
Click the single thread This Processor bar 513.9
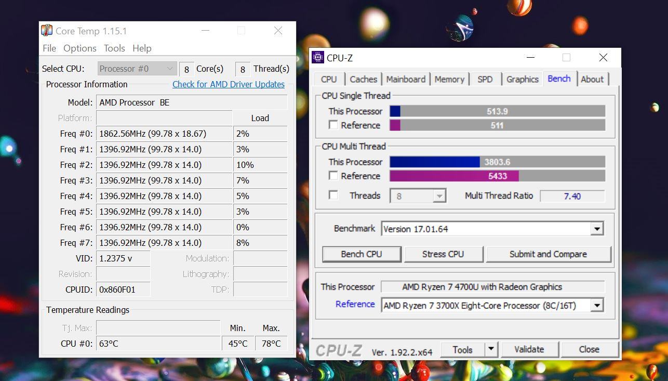point(497,111)
